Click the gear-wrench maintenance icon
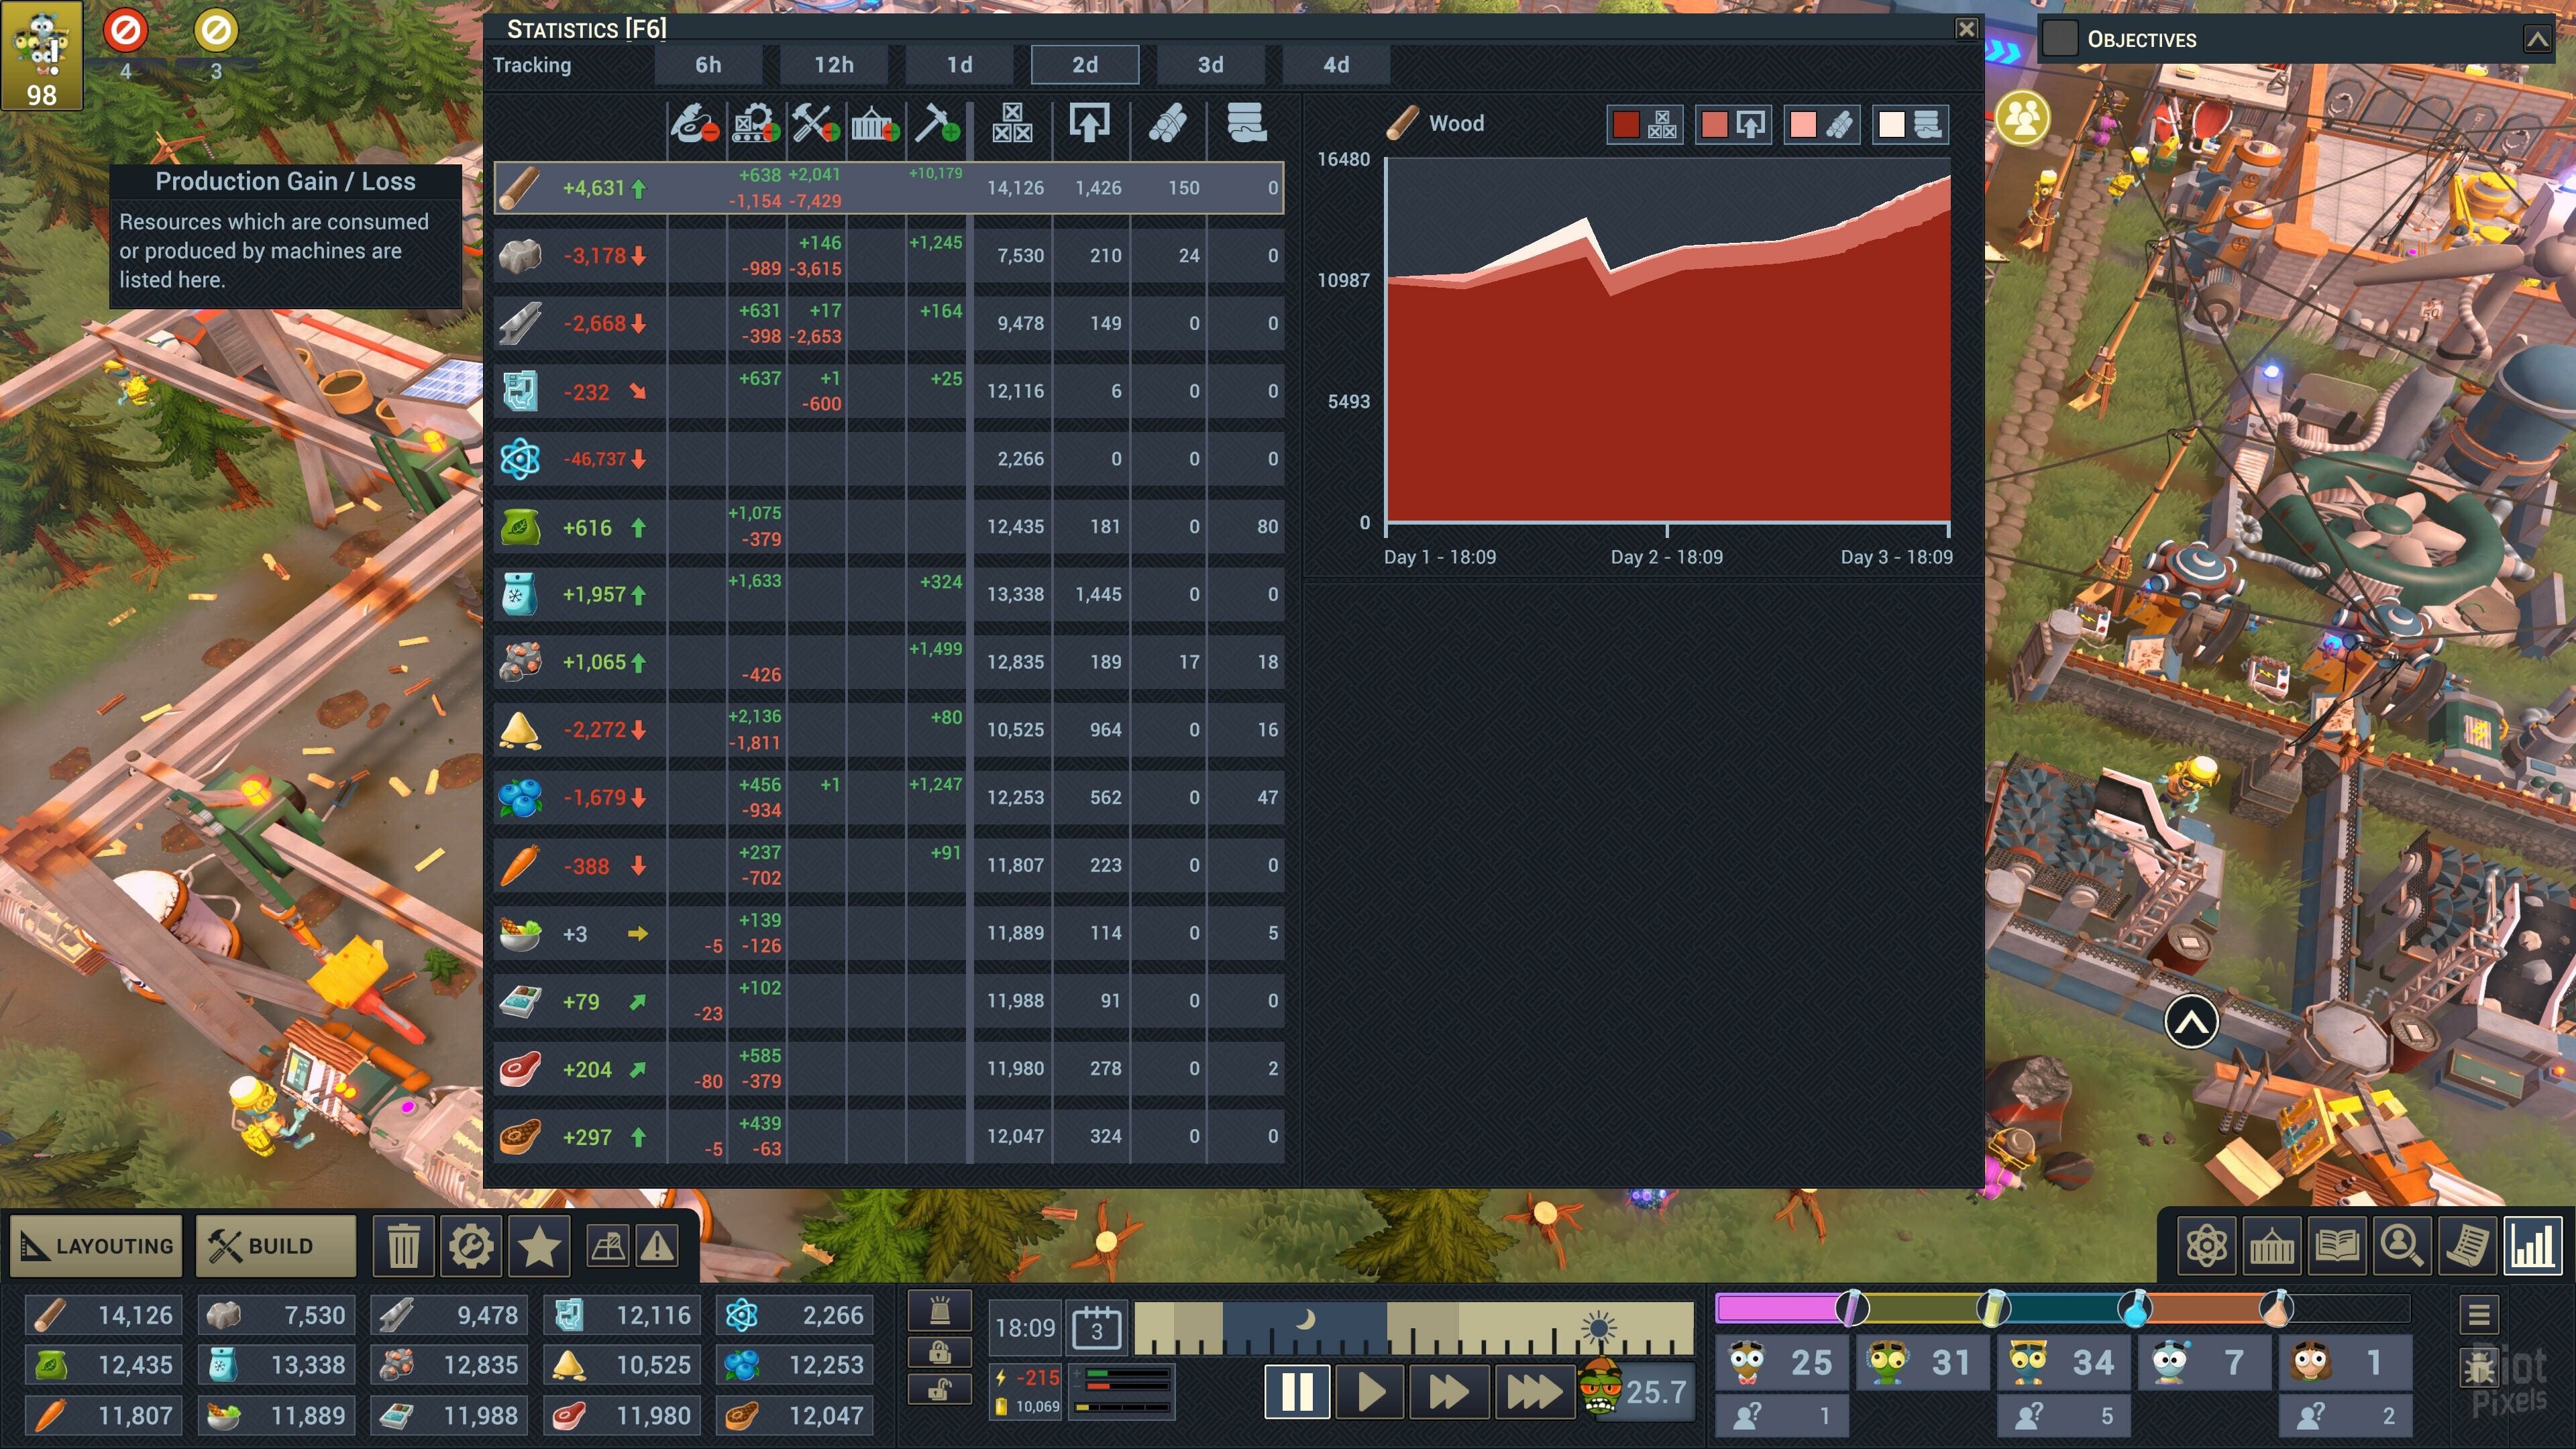The width and height of the screenshot is (2576, 1449). (x=471, y=1246)
